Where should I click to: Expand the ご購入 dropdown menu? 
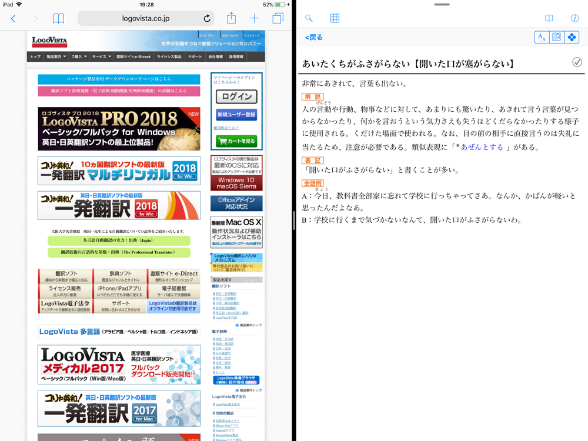tap(79, 56)
